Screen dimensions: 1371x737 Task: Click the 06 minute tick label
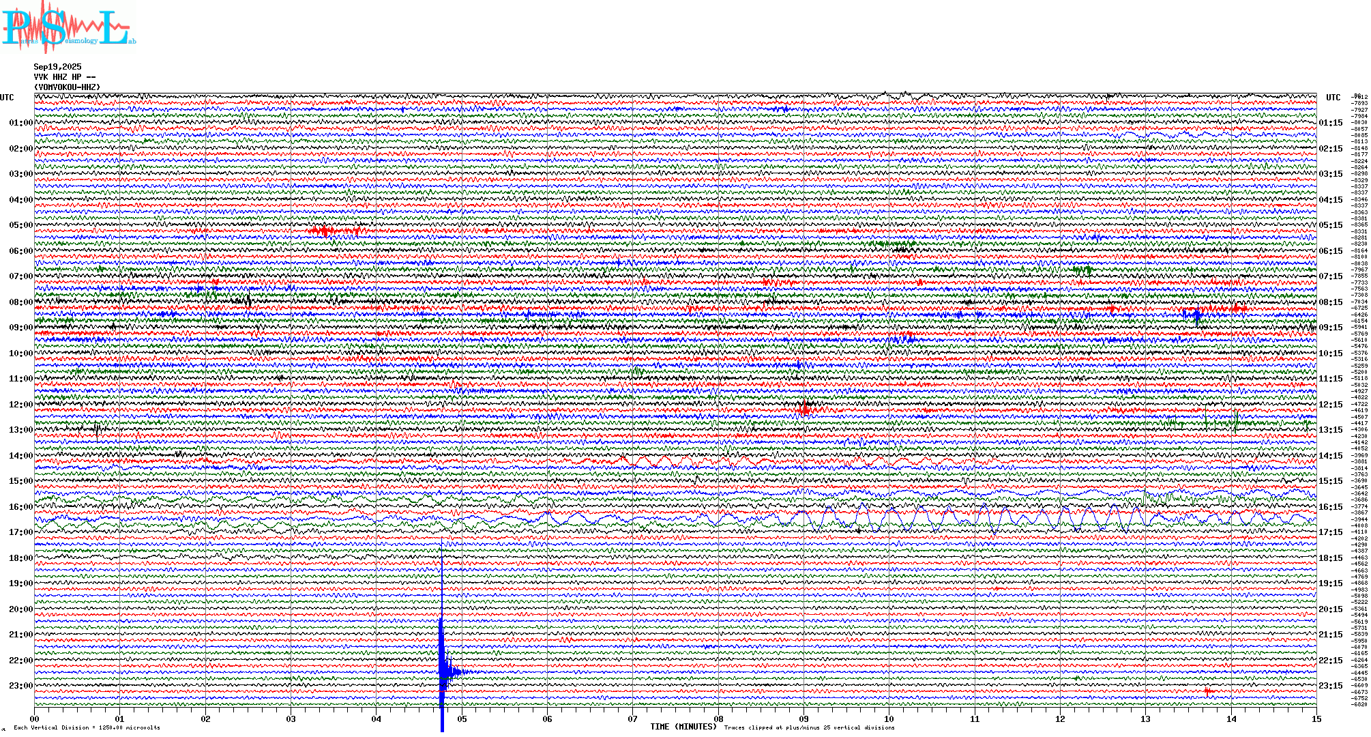[548, 719]
